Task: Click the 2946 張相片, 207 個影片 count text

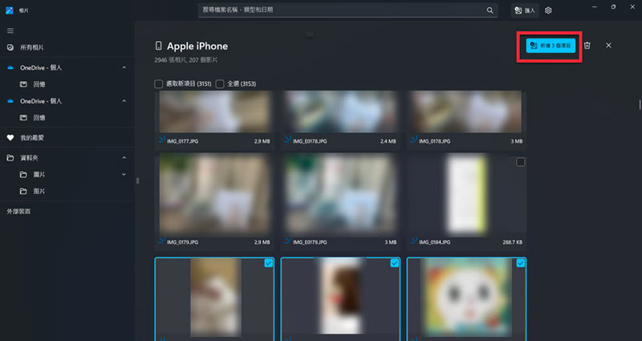Action: tap(186, 60)
